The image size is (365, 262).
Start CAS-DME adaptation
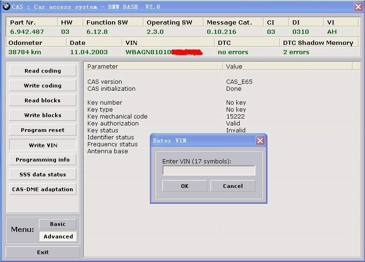click(x=43, y=189)
